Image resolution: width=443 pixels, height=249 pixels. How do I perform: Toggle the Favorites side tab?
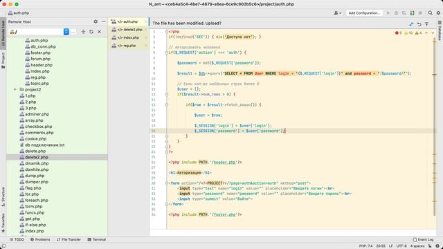(x=3, y=223)
